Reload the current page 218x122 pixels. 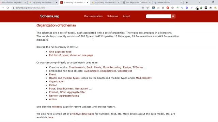[x=7, y=8]
